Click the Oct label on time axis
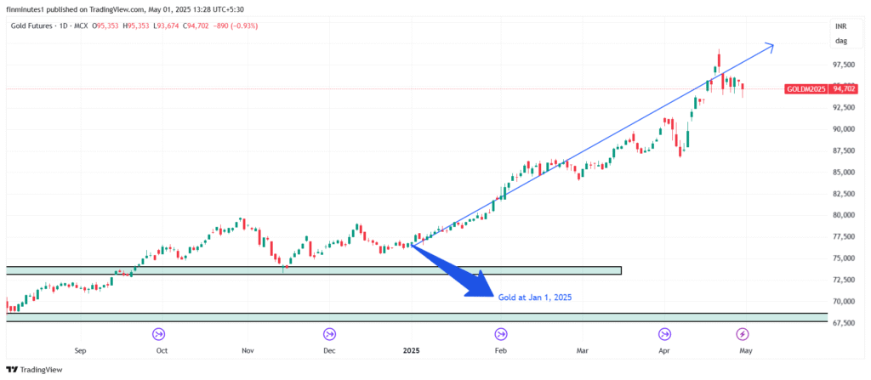871x380 pixels. (x=162, y=351)
